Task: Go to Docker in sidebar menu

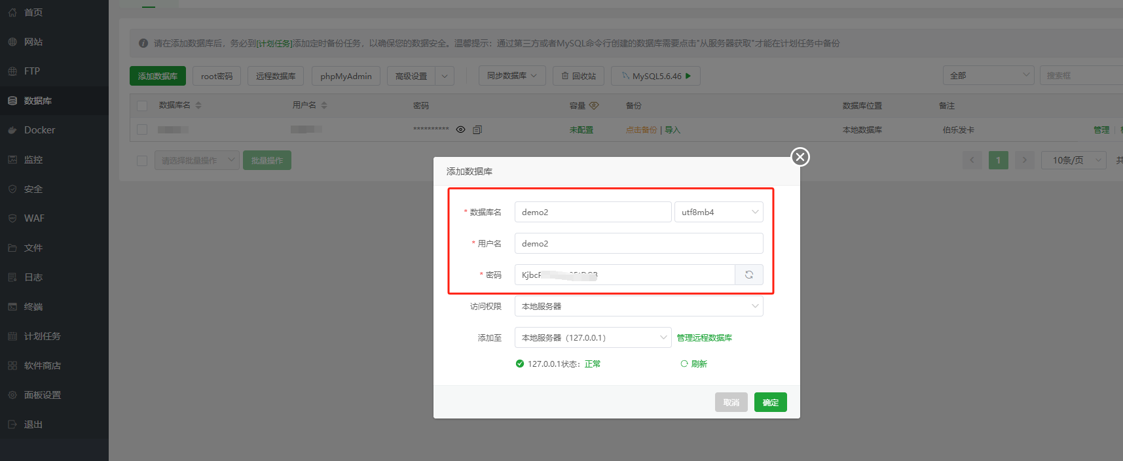Action: point(39,130)
